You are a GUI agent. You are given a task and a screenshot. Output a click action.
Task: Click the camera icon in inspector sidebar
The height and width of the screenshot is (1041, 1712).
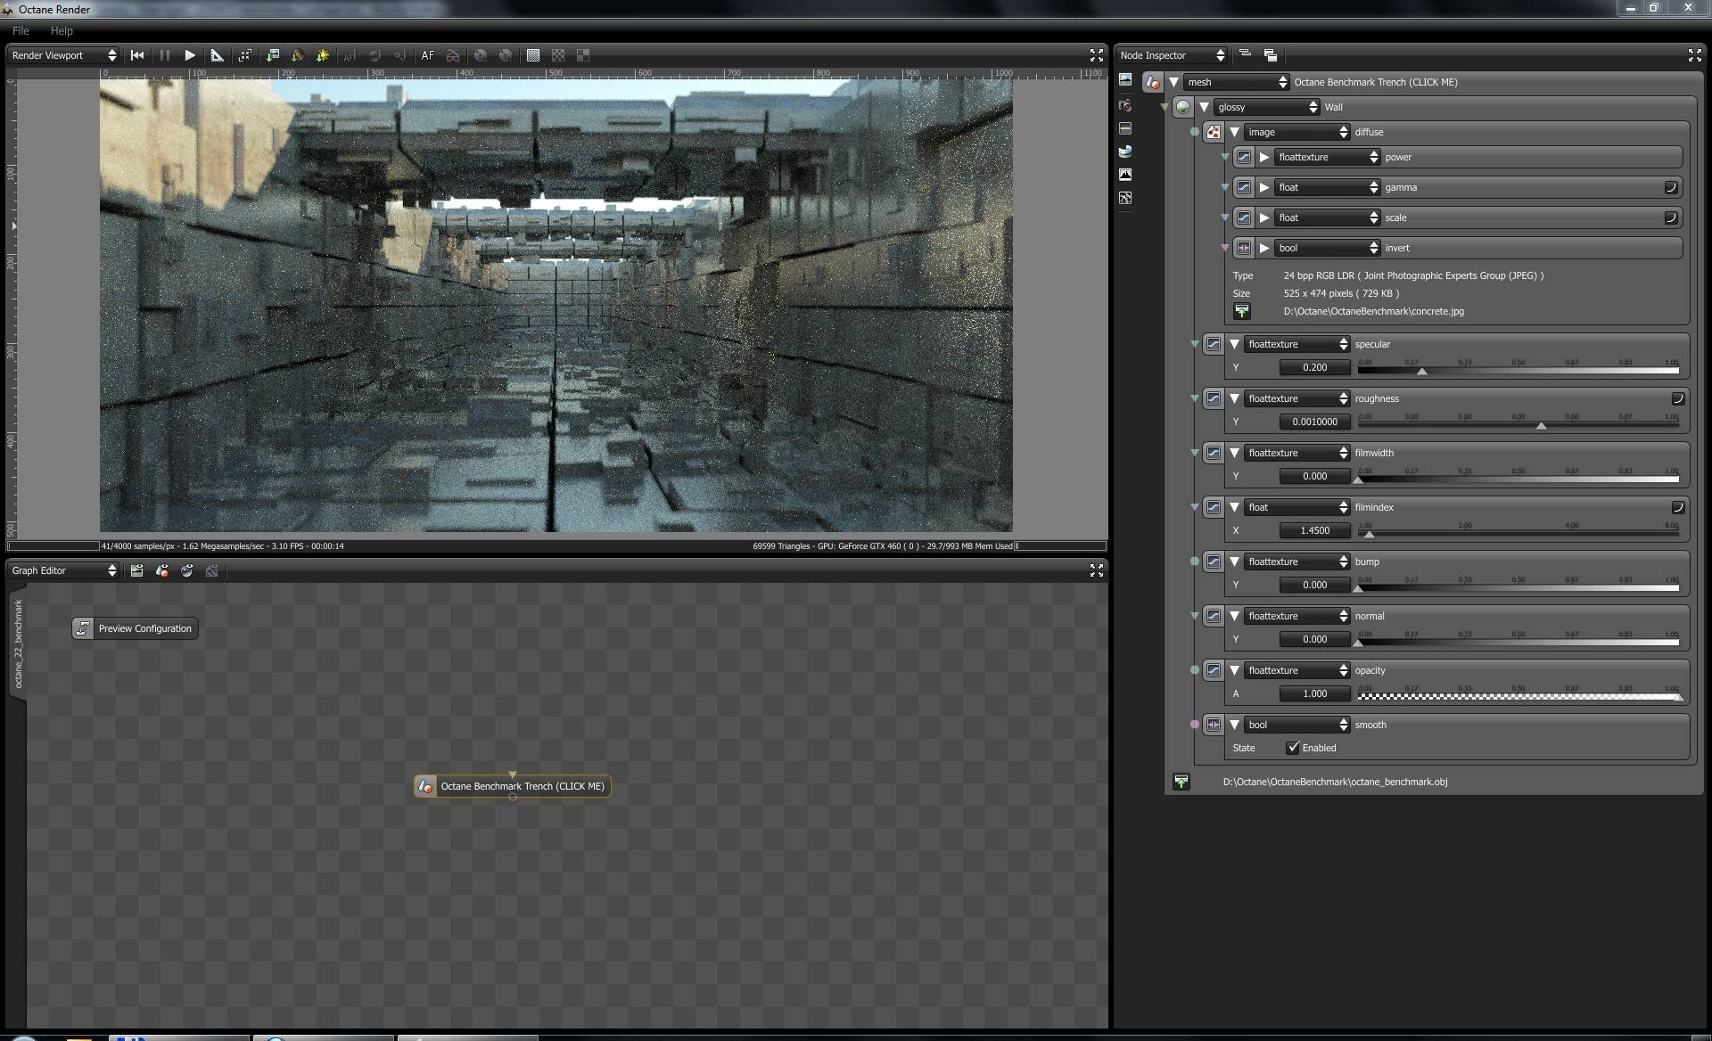click(x=1125, y=105)
